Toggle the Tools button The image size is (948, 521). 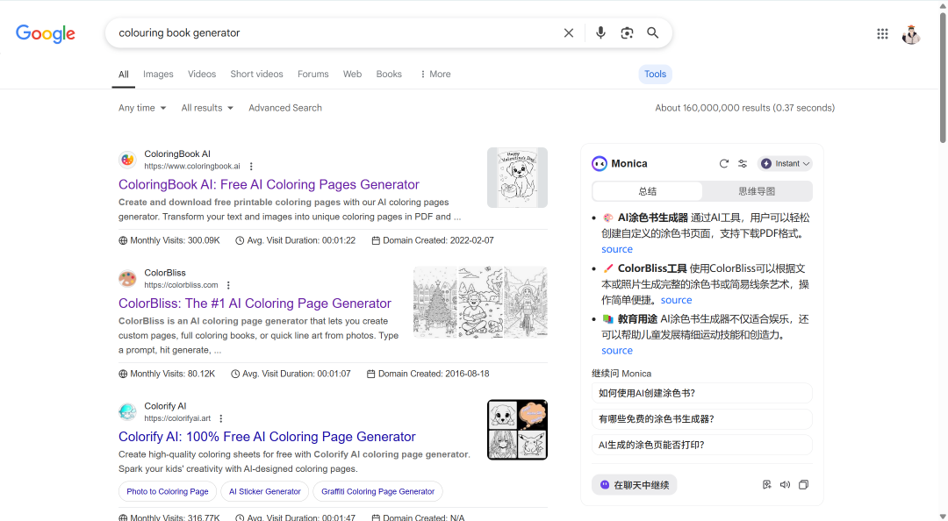point(656,75)
